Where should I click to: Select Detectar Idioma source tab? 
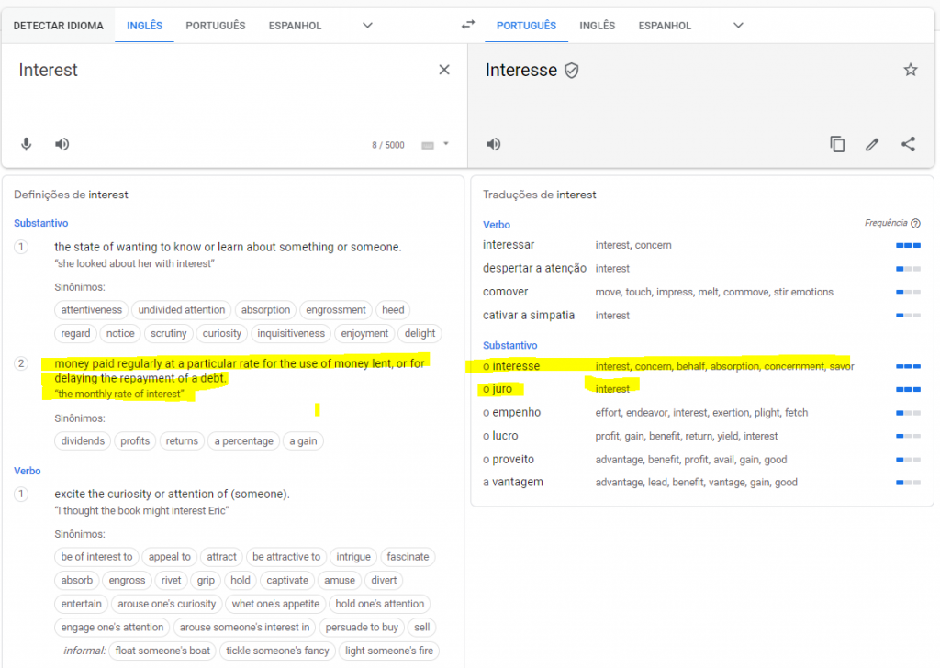58,26
